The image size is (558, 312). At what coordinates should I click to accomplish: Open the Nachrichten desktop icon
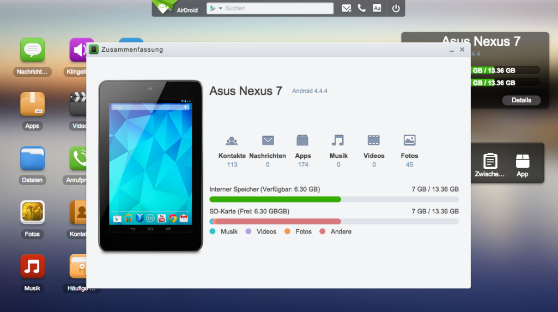(32, 50)
